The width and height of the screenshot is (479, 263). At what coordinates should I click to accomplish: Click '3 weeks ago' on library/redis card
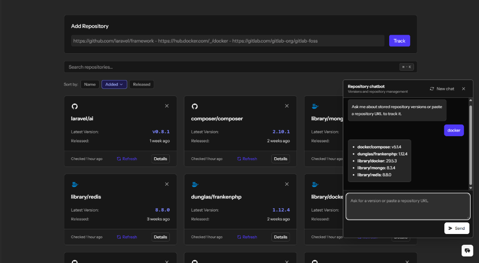click(158, 219)
